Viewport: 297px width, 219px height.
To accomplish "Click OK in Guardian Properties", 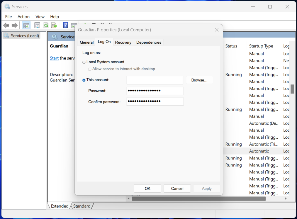I will pyautogui.click(x=147, y=189).
